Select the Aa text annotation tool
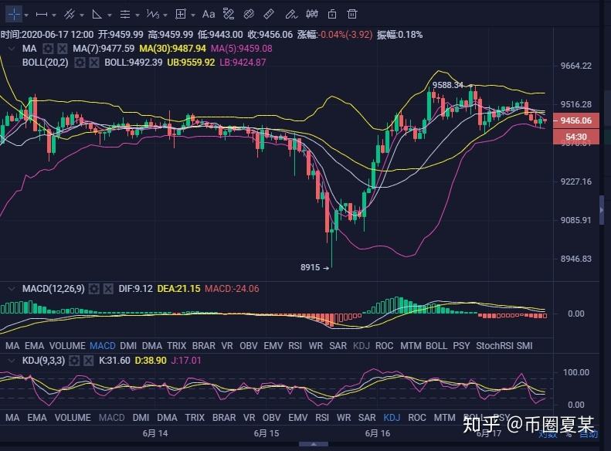 coord(209,15)
